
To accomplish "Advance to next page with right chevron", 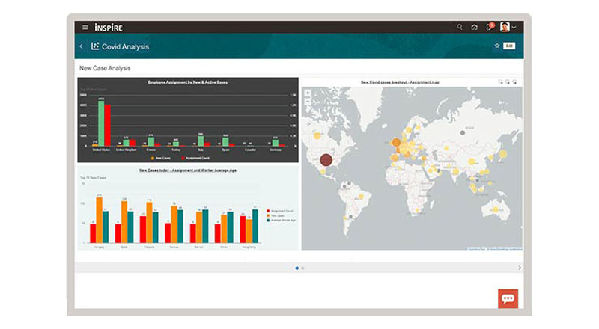I will pos(520,268).
